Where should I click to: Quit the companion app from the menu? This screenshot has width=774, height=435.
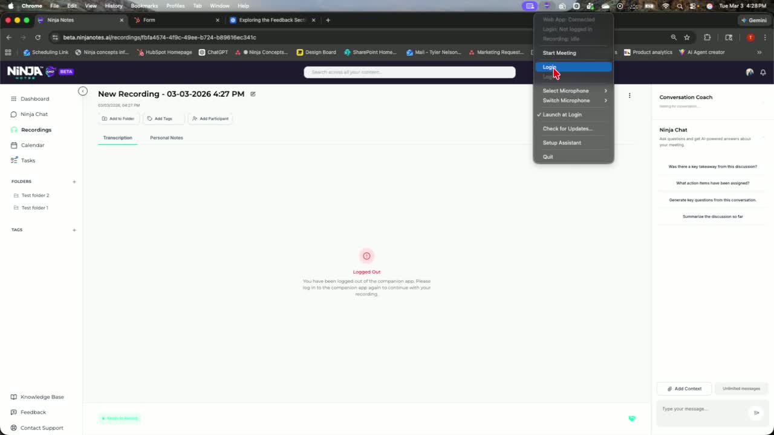point(573,156)
